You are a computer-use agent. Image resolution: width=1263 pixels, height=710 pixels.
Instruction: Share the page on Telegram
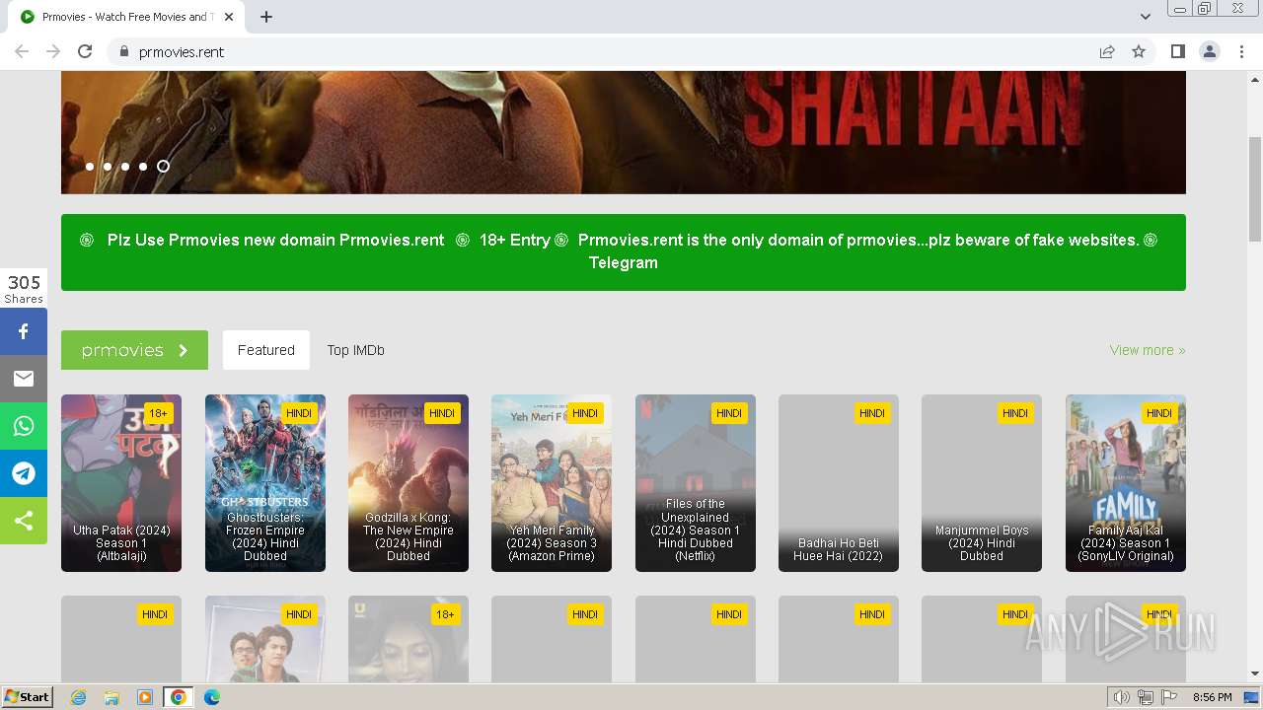tap(24, 473)
